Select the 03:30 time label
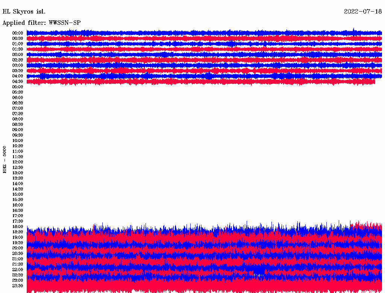Viewport: 385px width, 293px height. 18,71
